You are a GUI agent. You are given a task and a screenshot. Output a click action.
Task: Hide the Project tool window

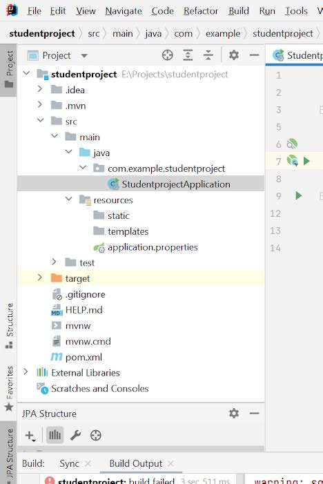tap(254, 55)
